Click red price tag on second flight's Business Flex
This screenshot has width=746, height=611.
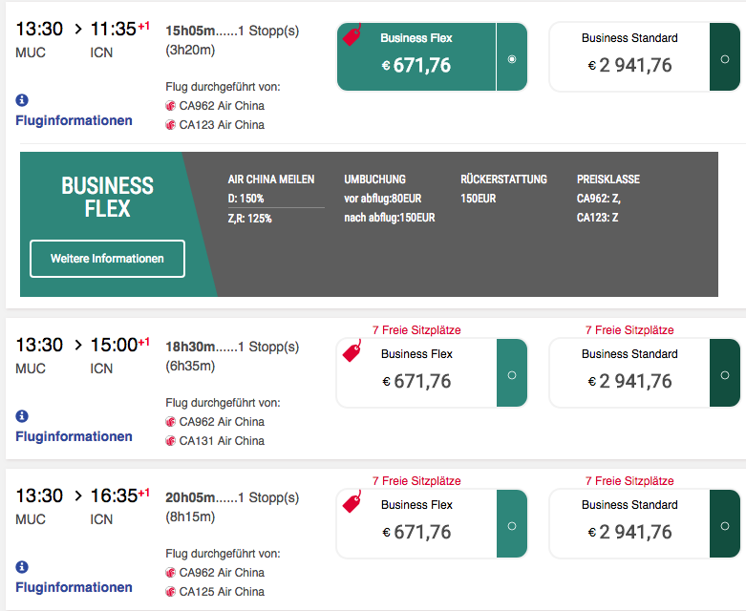[352, 351]
